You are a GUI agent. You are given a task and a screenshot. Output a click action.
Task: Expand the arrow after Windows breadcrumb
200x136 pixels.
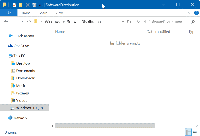(63, 22)
